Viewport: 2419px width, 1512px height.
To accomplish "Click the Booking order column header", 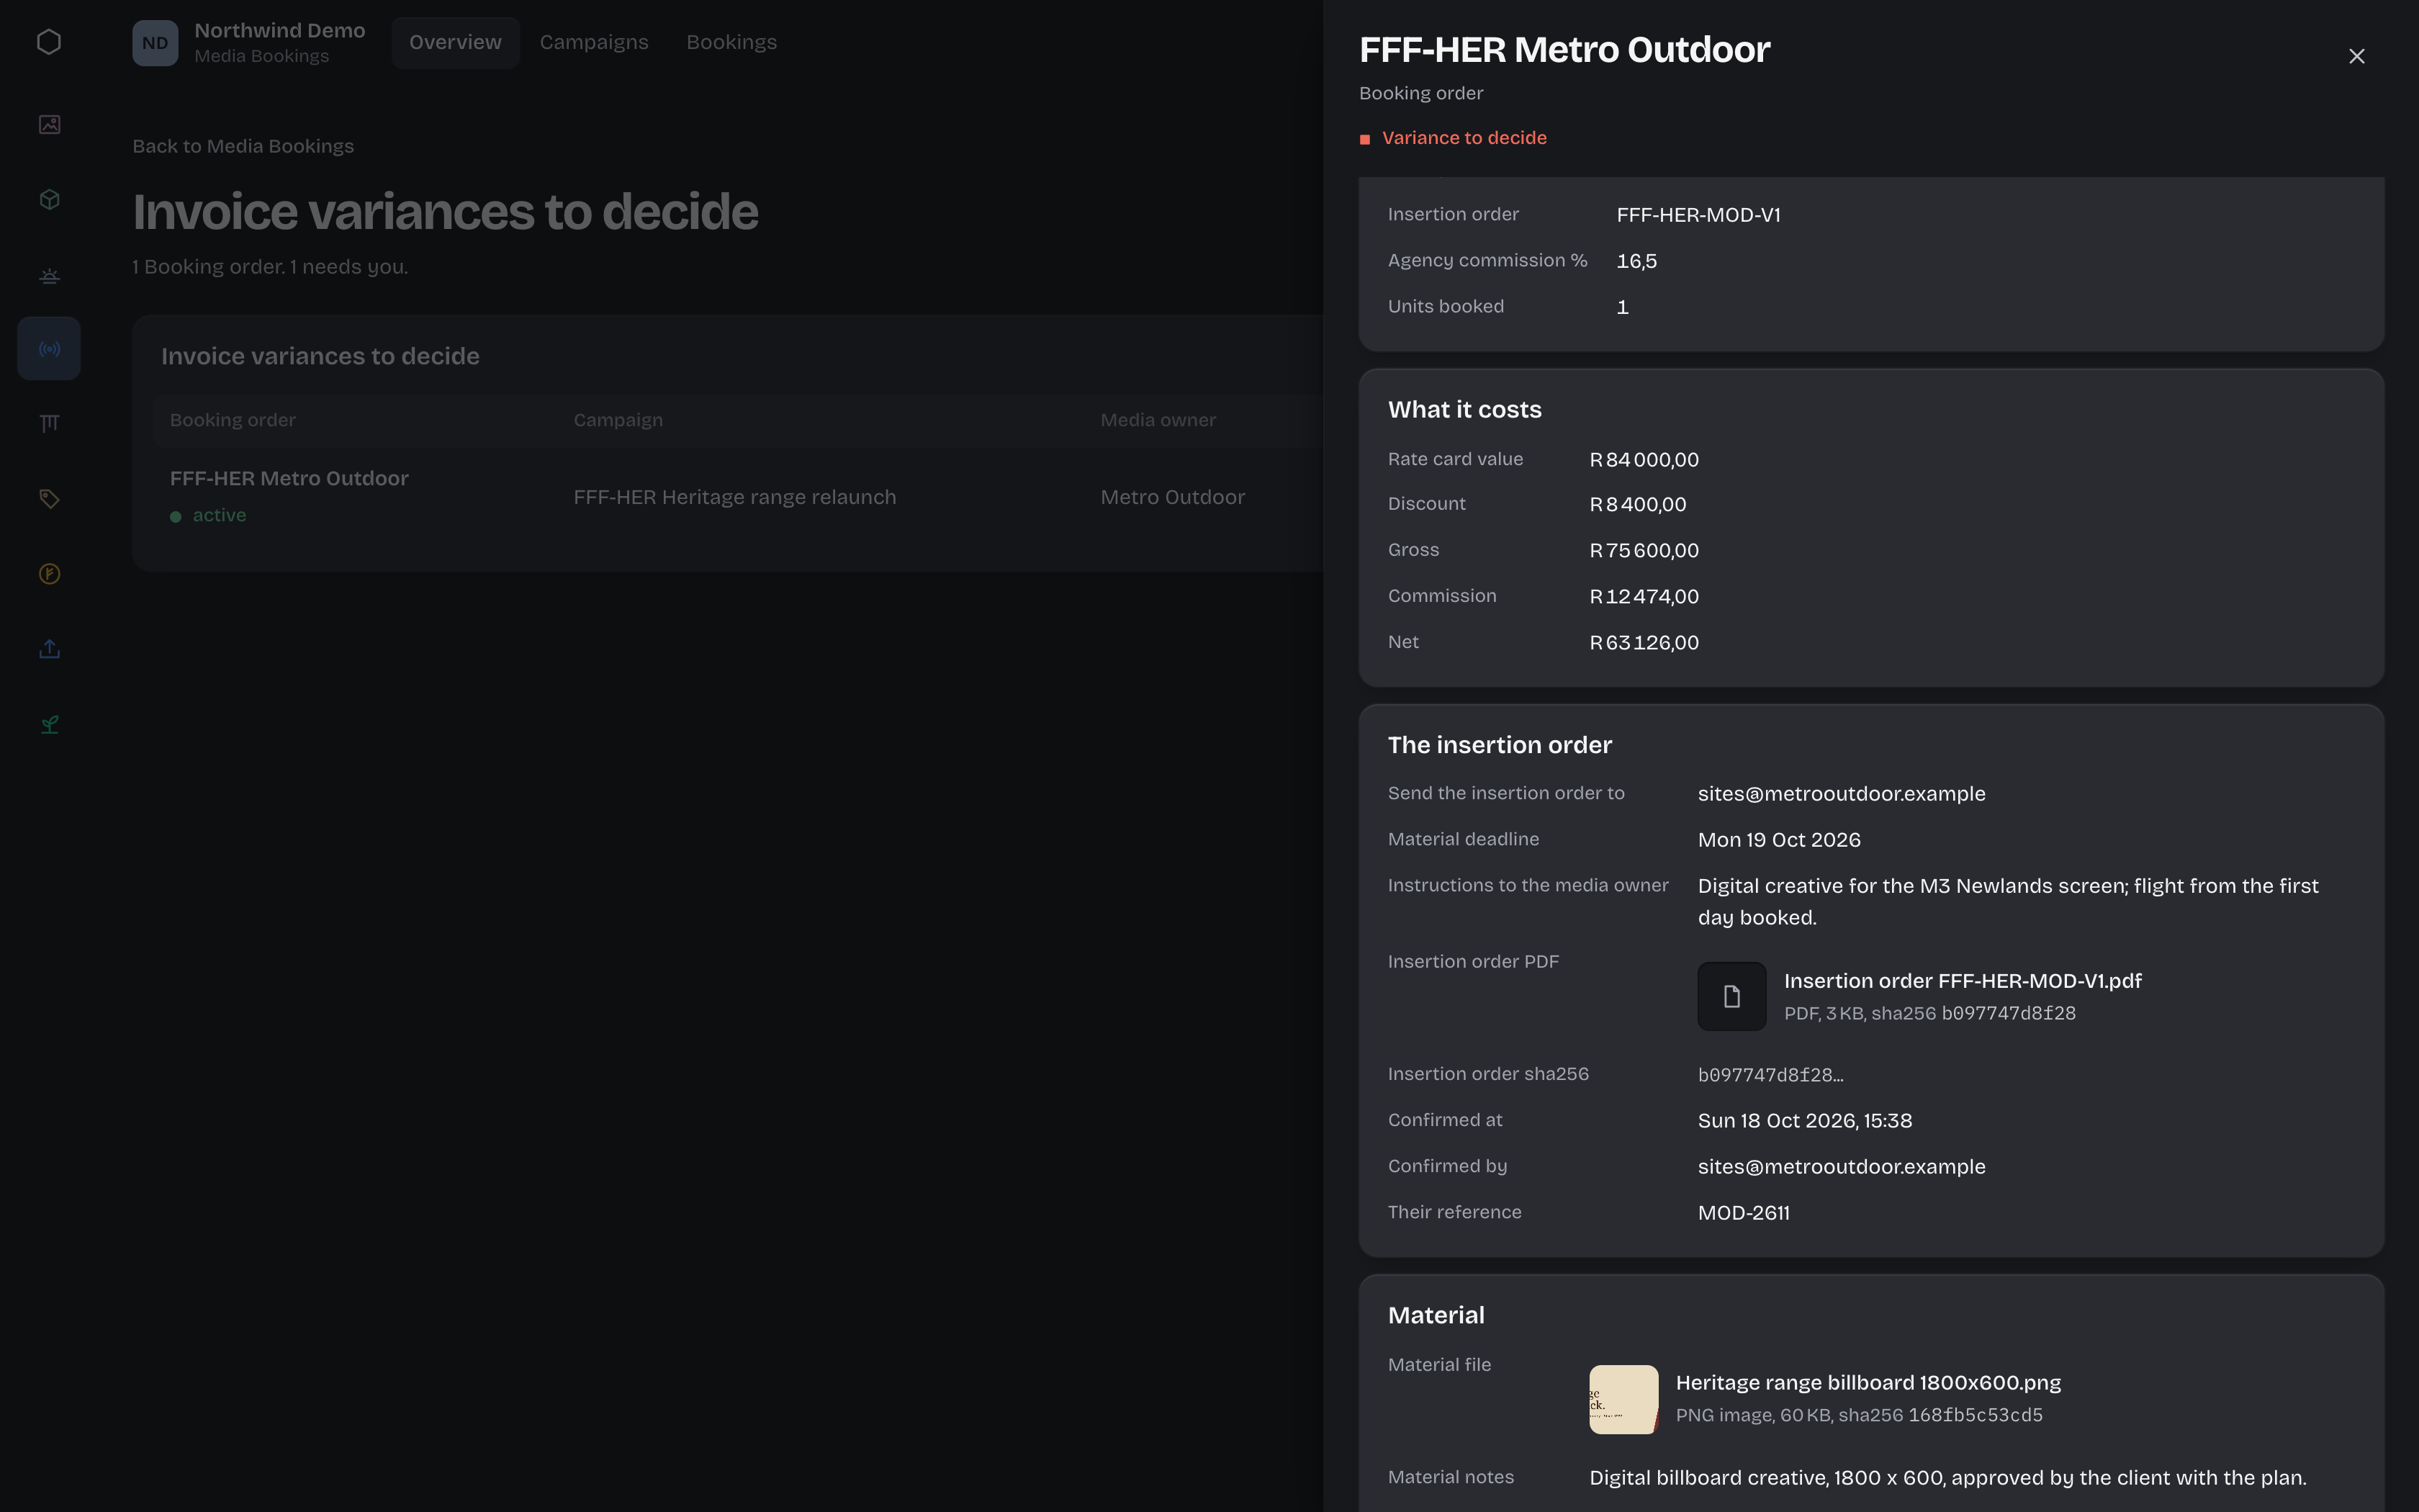I will click(232, 420).
